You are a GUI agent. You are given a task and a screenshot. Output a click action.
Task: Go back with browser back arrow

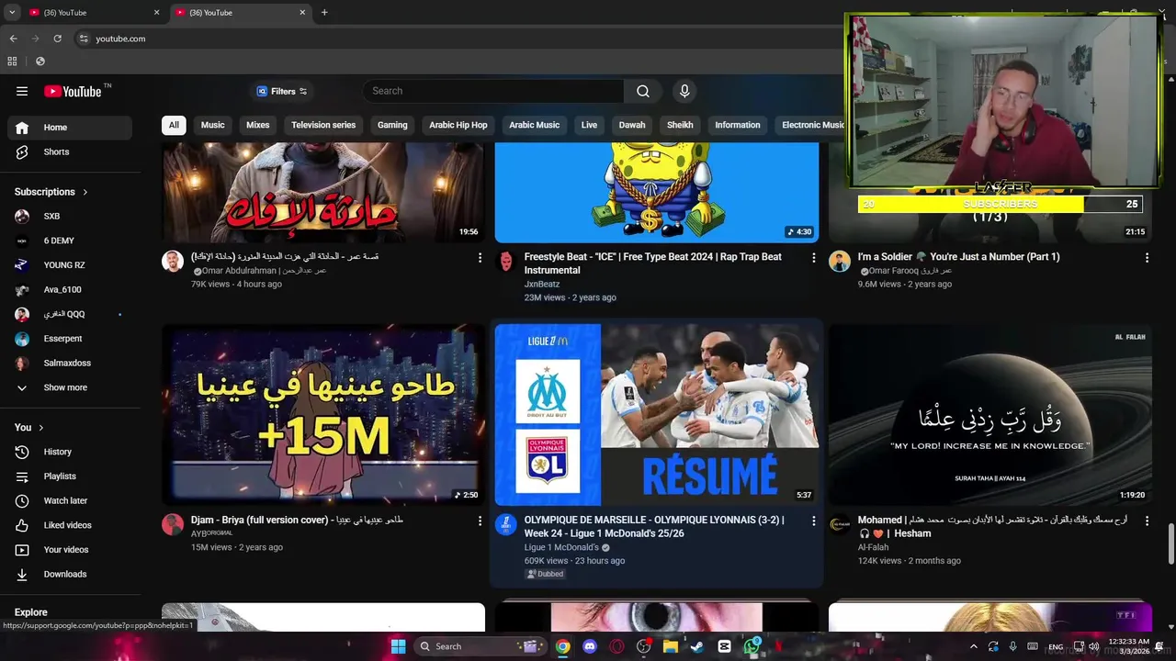coord(13,39)
